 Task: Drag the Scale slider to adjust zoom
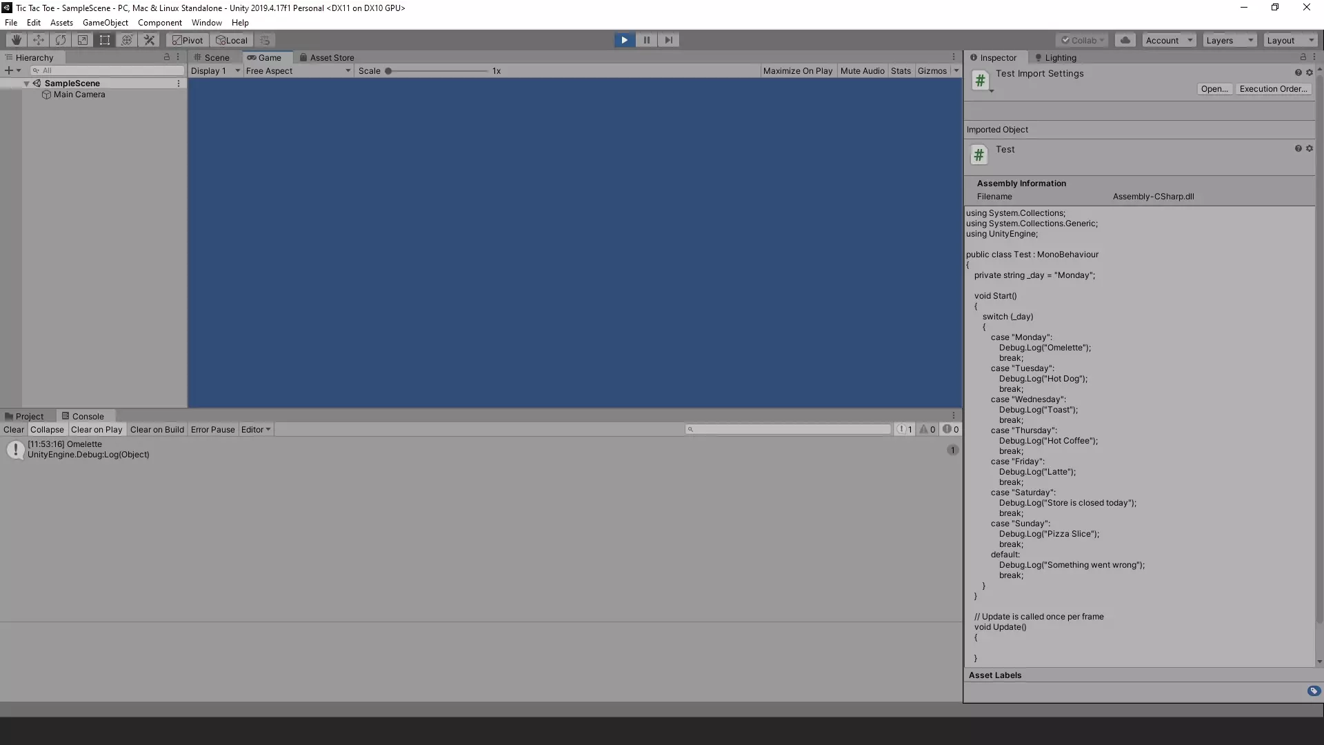coord(390,70)
